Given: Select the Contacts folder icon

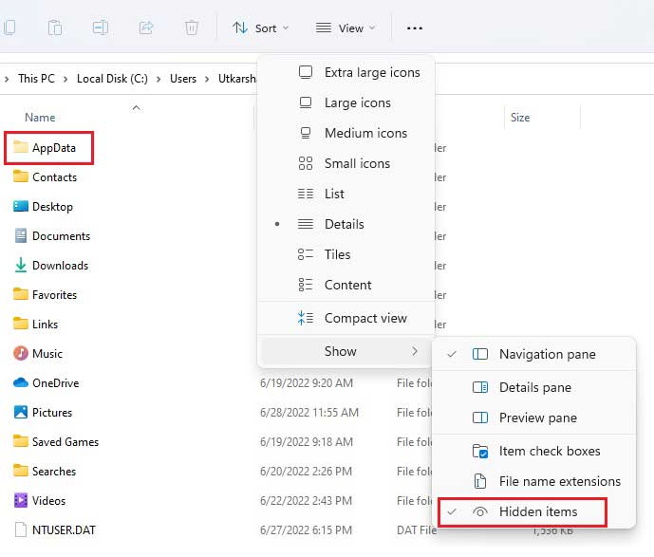Looking at the screenshot, I should click(21, 176).
